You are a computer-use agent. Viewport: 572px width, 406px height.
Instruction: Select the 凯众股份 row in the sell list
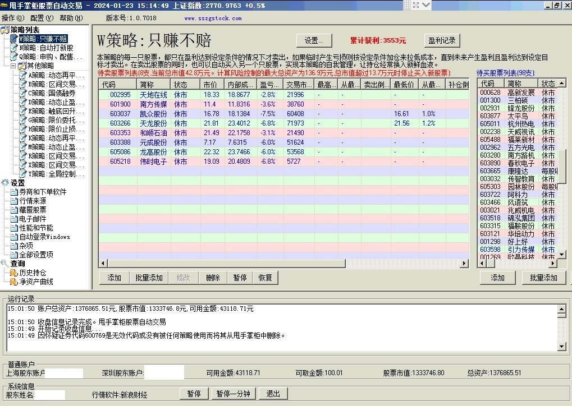click(153, 114)
